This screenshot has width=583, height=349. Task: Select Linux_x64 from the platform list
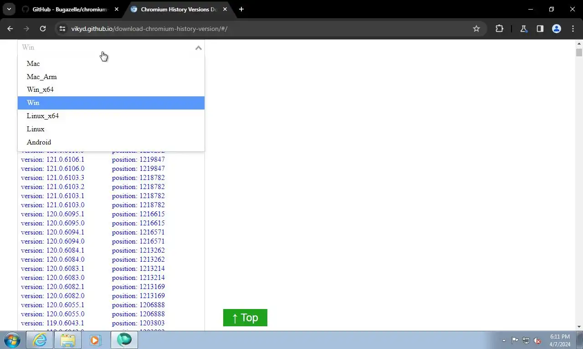(111, 116)
